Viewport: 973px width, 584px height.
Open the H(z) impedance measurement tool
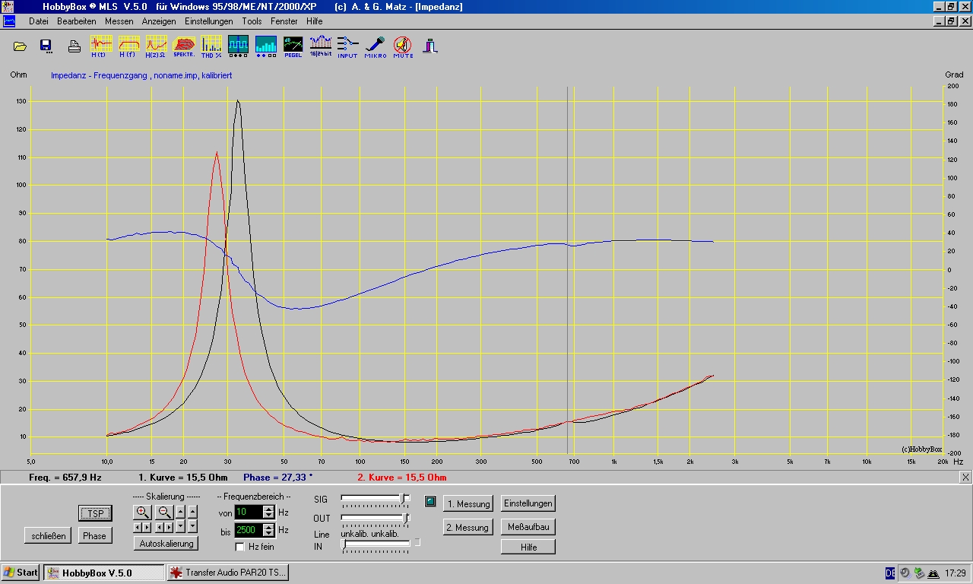156,46
